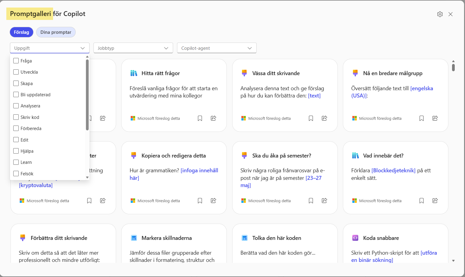
Task: Share the 'Kopiera och redigera detta' prompt
Action: click(214, 201)
